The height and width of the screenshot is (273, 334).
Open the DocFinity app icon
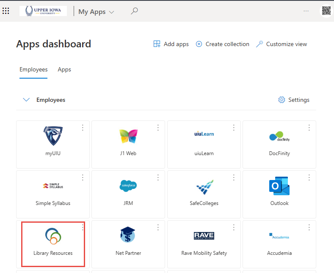279,136
